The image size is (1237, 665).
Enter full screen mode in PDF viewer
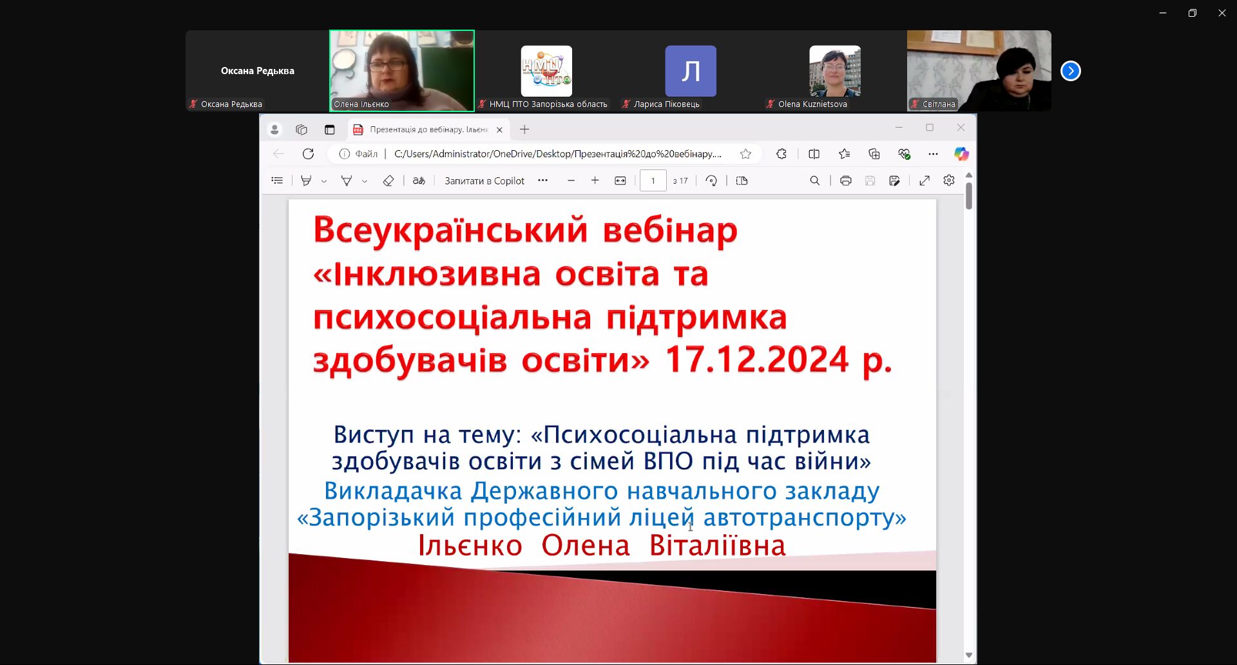tap(925, 181)
